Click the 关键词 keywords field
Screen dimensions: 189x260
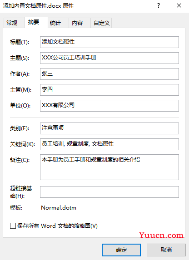click(109, 144)
